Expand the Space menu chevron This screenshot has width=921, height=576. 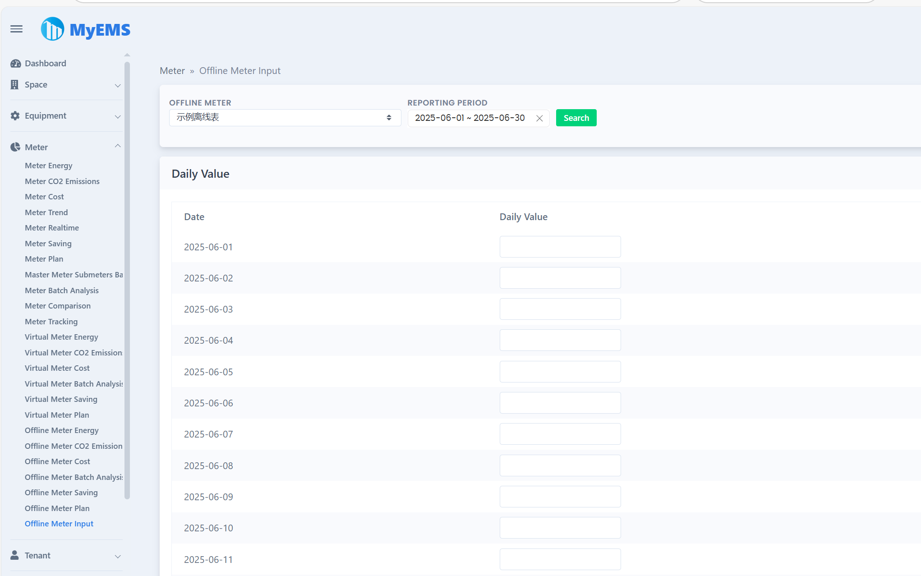tap(118, 85)
